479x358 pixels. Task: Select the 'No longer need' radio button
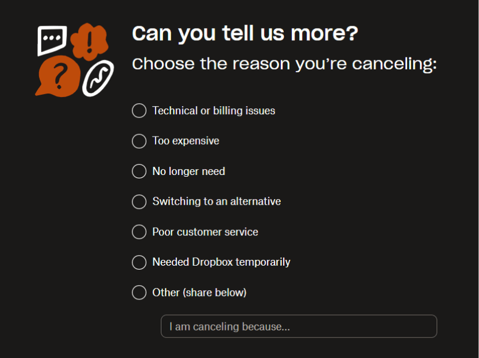coord(138,171)
